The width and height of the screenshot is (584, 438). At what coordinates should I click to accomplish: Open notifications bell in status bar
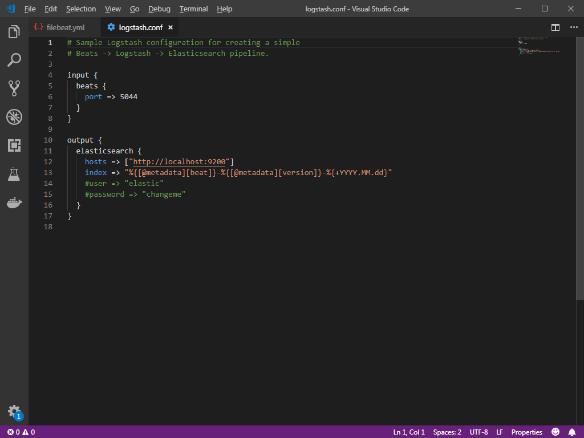572,432
